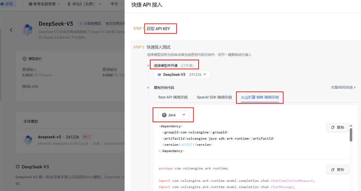361x191 pixels.
Task: Copy the Model ID with the copy icon
Action: coord(87,144)
